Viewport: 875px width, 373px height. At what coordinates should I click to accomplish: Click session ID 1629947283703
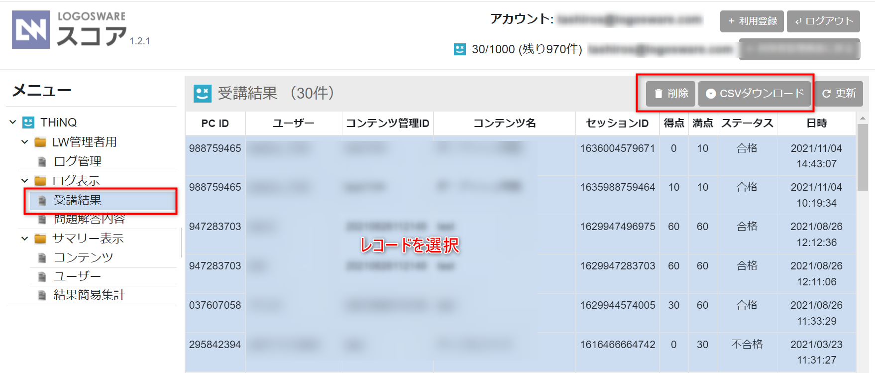(618, 266)
